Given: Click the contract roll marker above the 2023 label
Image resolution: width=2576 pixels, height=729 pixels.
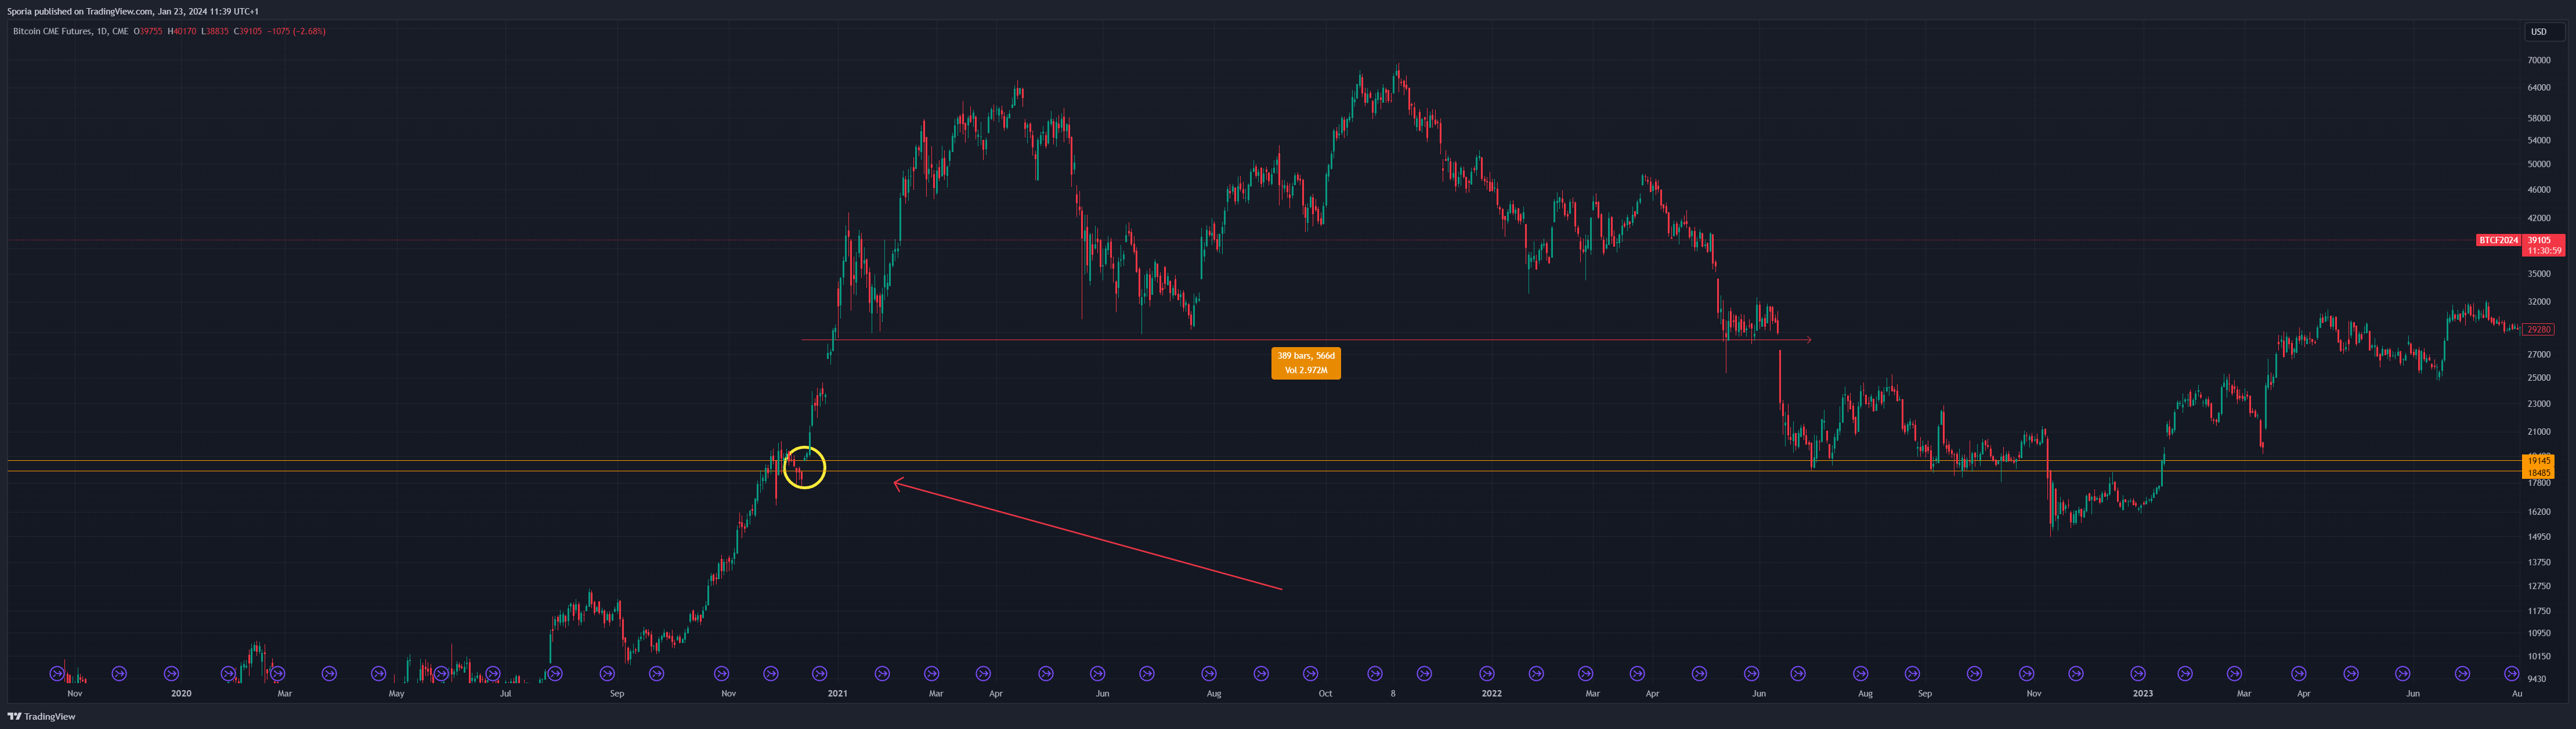Looking at the screenshot, I should [x=2138, y=674].
